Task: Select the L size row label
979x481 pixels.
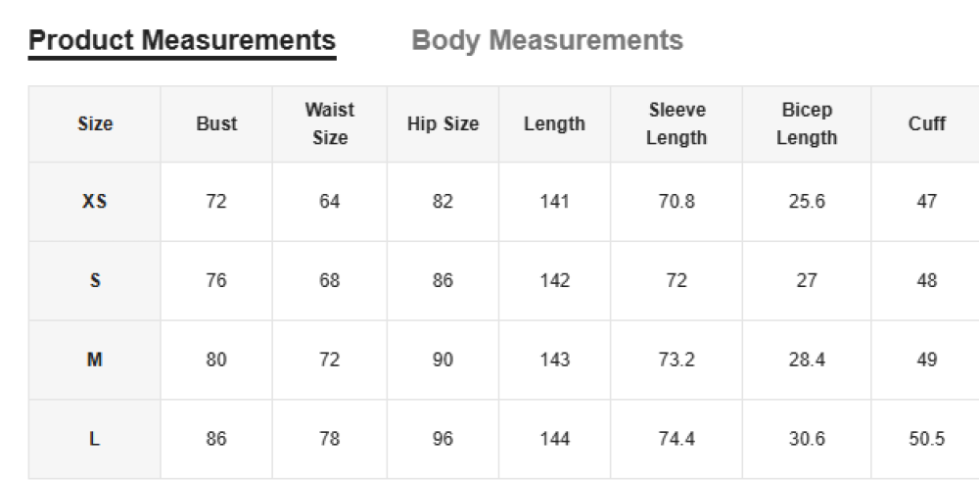Action: coord(95,439)
